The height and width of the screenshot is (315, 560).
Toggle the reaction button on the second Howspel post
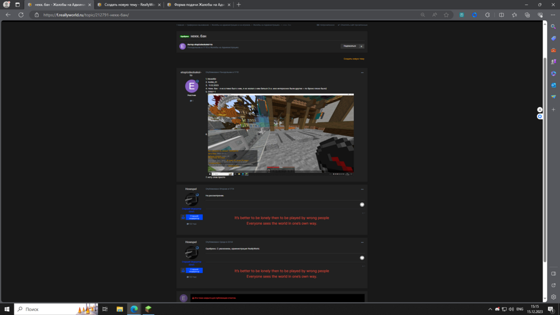click(x=362, y=258)
